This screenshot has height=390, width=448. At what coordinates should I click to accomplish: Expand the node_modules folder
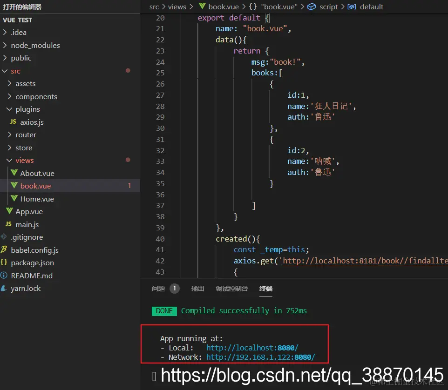[5, 45]
